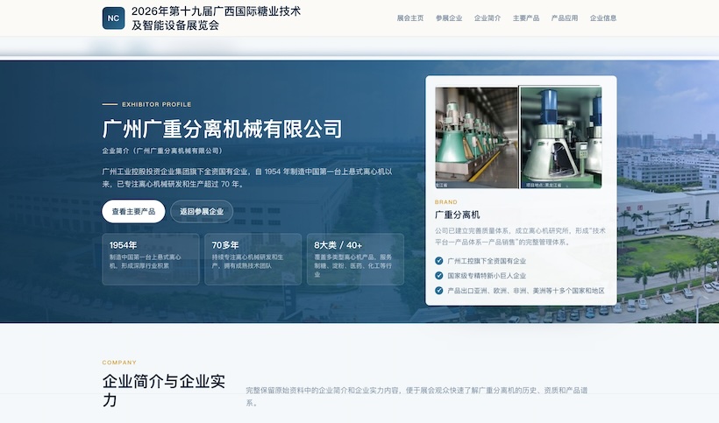
Task: Click the 返回参展企业 button
Action: coord(202,212)
